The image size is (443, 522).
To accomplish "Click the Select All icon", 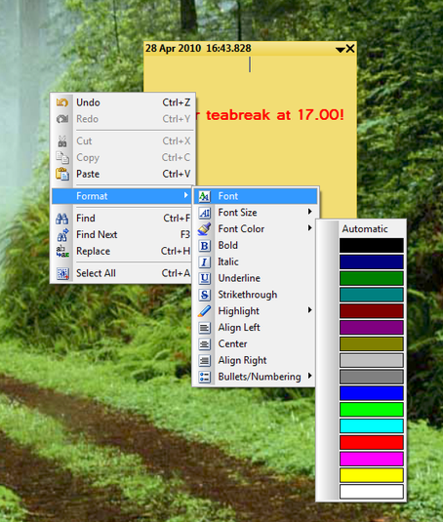I will coord(63,274).
